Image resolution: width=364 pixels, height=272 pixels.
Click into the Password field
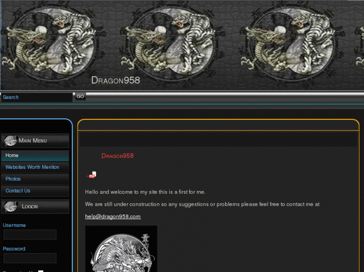pyautogui.click(x=30, y=258)
